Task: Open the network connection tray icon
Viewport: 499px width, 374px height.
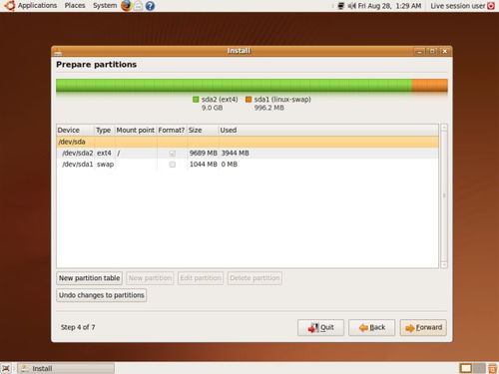Action: coord(340,6)
